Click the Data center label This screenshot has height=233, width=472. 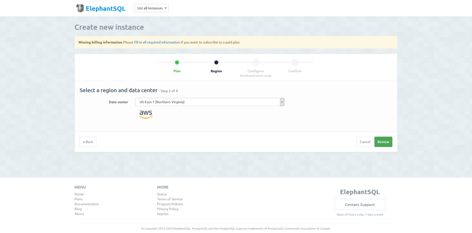pyautogui.click(x=118, y=102)
